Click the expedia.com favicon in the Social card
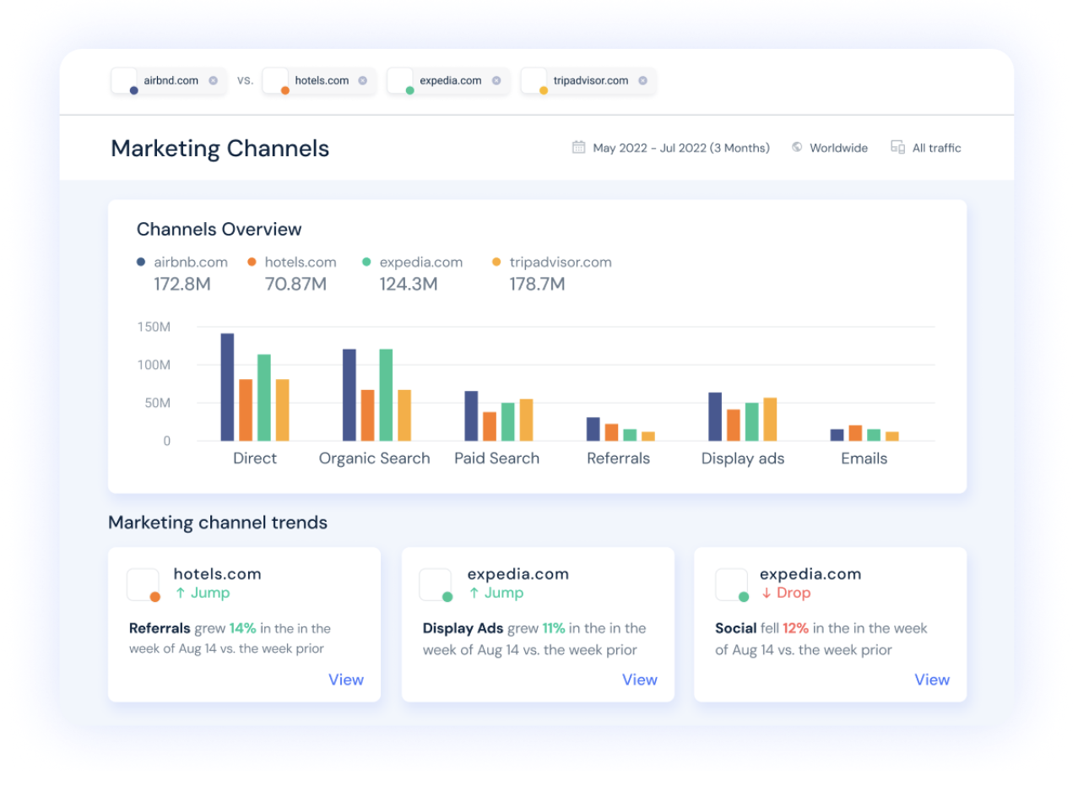 click(x=731, y=584)
